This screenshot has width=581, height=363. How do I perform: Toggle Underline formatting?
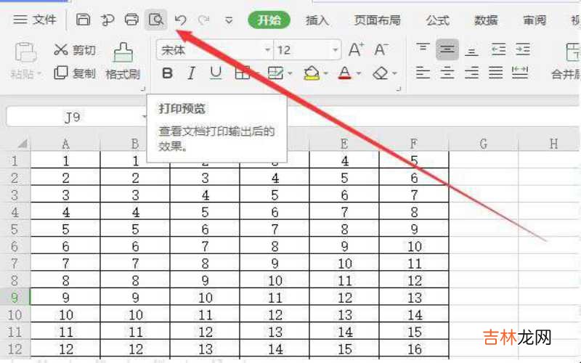click(216, 73)
